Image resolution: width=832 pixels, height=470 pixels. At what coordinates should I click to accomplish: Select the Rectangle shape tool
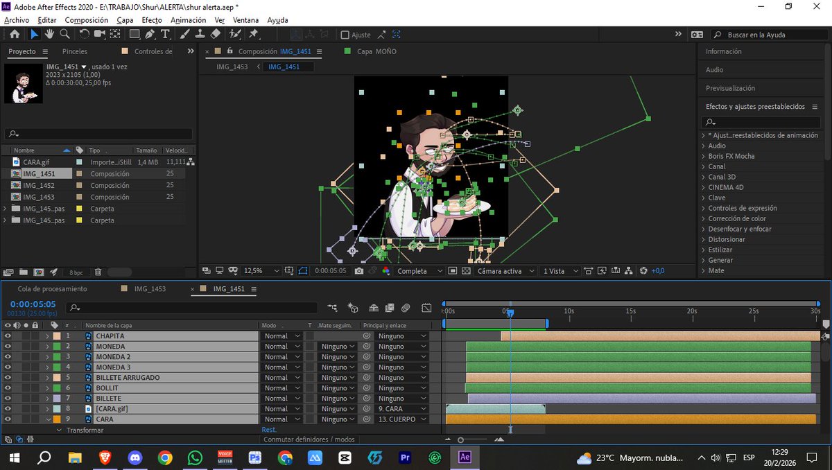pos(135,34)
